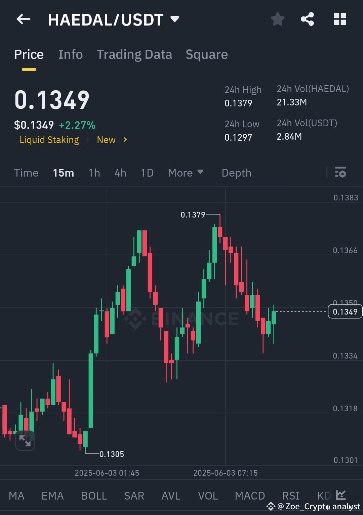The width and height of the screenshot is (363, 515).
Task: Select the current price marker 0.1349
Action: pyautogui.click(x=345, y=311)
